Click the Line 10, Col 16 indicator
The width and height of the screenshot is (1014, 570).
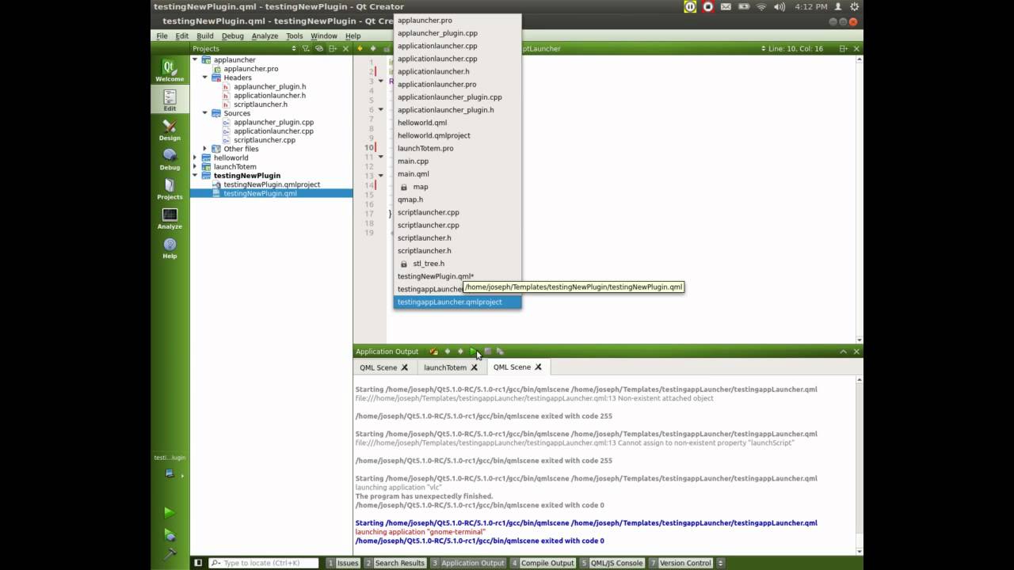[795, 48]
